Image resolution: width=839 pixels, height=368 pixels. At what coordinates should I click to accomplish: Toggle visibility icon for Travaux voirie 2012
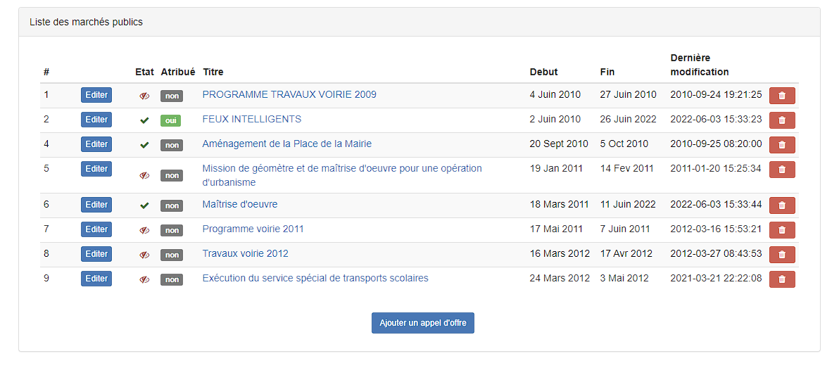pyautogui.click(x=144, y=255)
